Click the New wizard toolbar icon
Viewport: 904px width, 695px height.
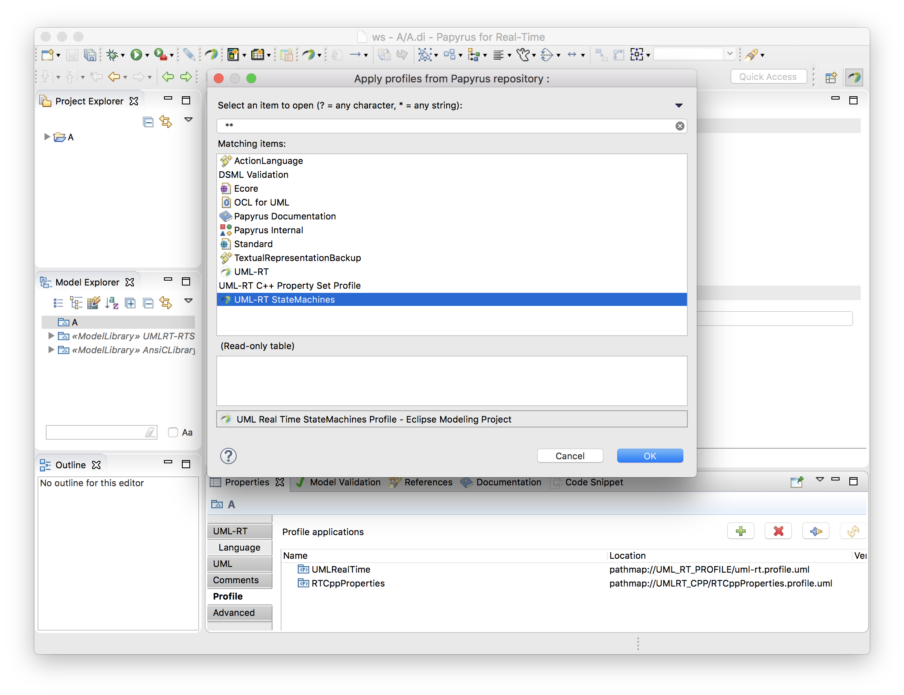click(x=47, y=55)
